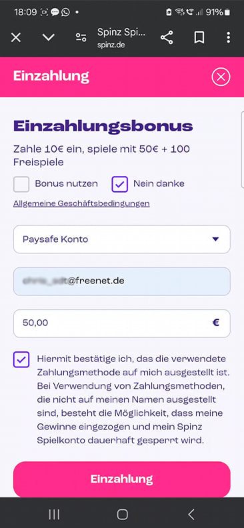Open site settings sliders icon

click(81, 38)
